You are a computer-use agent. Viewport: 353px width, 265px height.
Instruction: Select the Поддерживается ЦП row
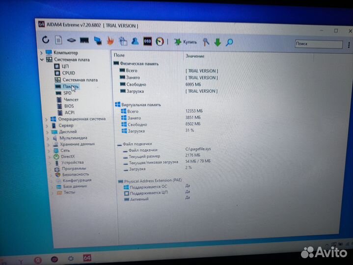[x=146, y=193]
